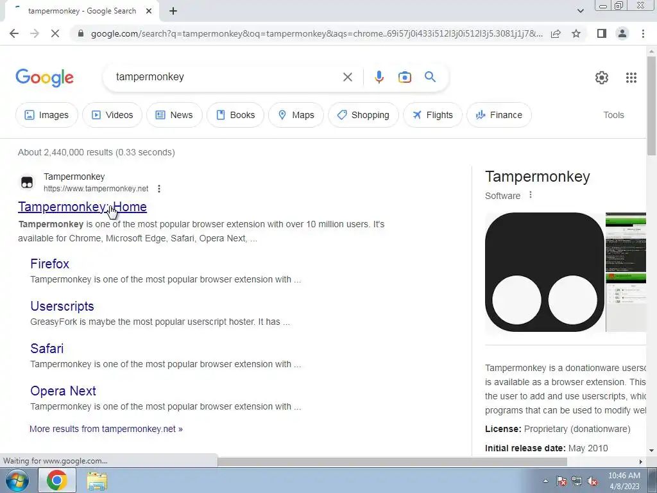This screenshot has height=493, width=657.
Task: Click network tray icon
Action: (577, 481)
